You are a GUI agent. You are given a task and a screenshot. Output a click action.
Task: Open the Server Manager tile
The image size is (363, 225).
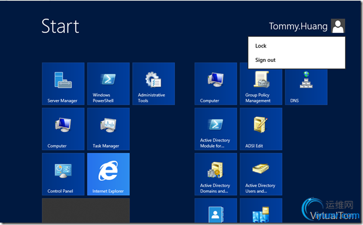[x=63, y=83]
